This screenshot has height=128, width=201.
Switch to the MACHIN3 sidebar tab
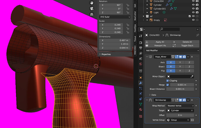click(135, 50)
